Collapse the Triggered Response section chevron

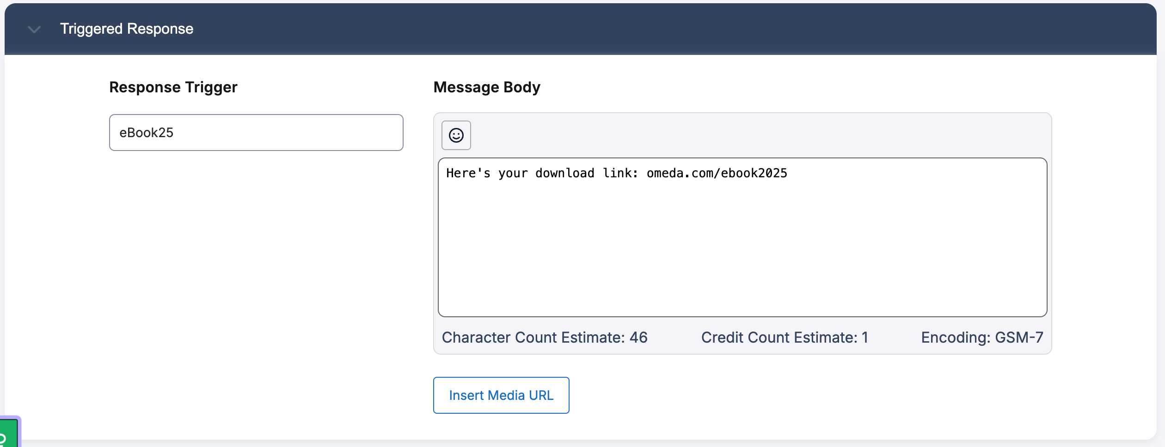click(x=34, y=30)
